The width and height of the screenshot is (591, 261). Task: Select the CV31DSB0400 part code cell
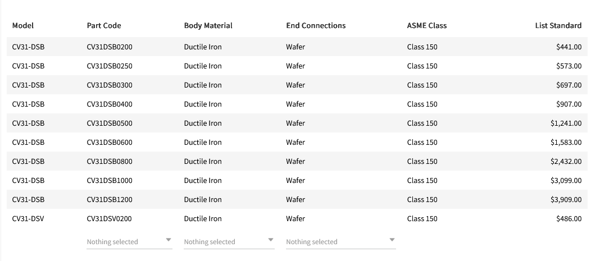coord(110,104)
